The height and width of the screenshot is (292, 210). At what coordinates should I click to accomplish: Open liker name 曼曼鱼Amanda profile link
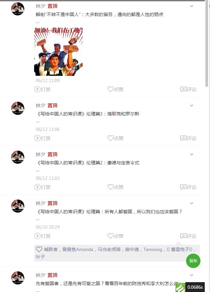78,249
